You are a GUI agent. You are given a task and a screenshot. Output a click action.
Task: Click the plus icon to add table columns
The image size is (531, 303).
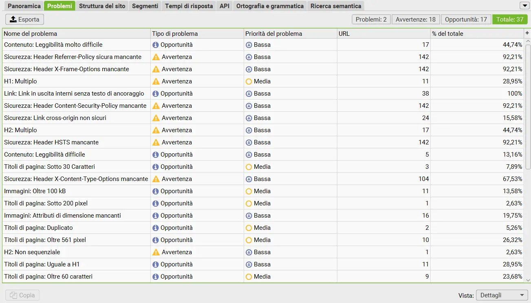[x=527, y=33]
